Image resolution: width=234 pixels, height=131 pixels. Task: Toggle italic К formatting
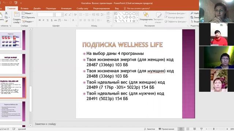[x=44, y=20]
